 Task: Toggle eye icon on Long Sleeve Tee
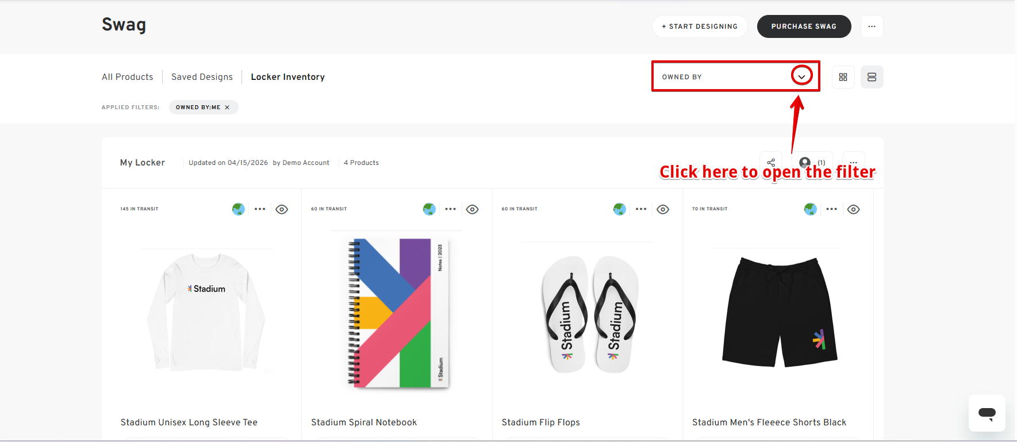282,209
